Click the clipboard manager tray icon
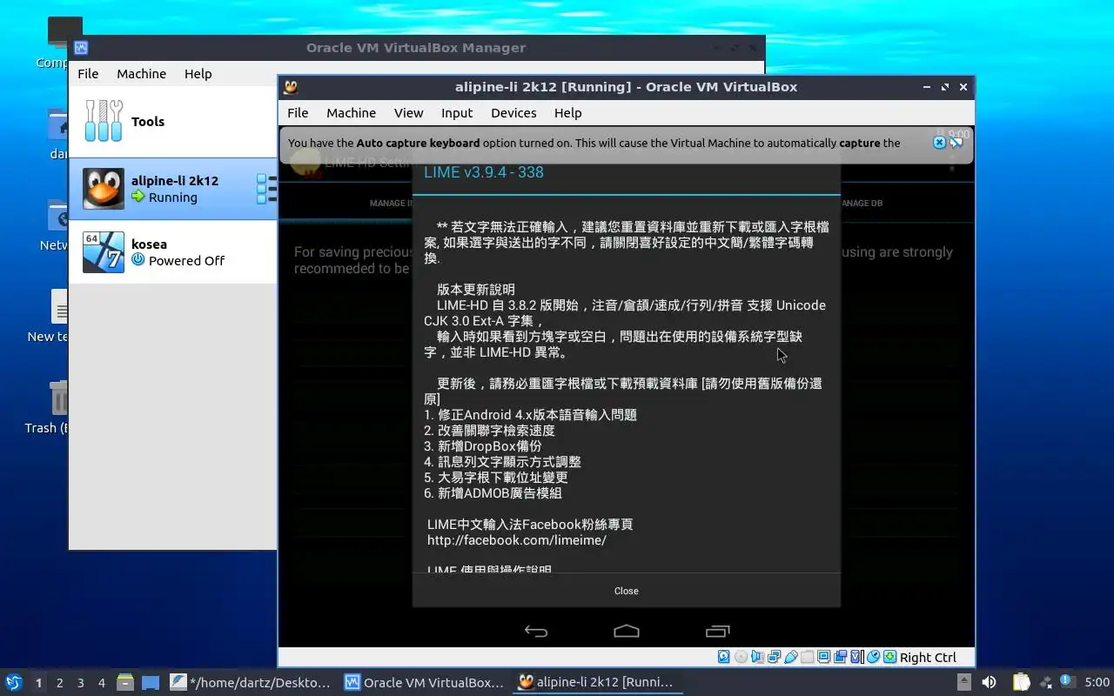This screenshot has width=1114, height=696. (1022, 682)
